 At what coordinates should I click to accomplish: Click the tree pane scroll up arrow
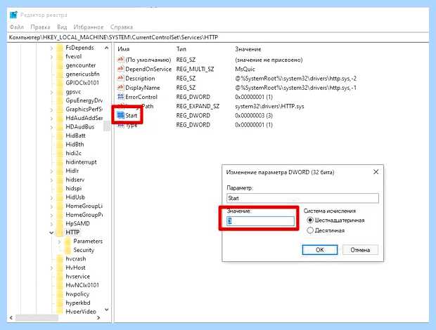coord(106,48)
